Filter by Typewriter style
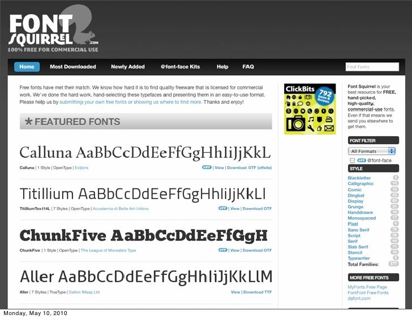The image size is (412, 319). [359, 258]
